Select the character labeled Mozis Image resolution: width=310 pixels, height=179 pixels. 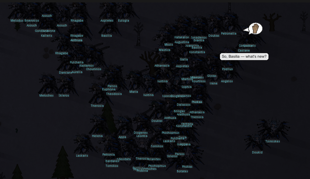[169, 44]
